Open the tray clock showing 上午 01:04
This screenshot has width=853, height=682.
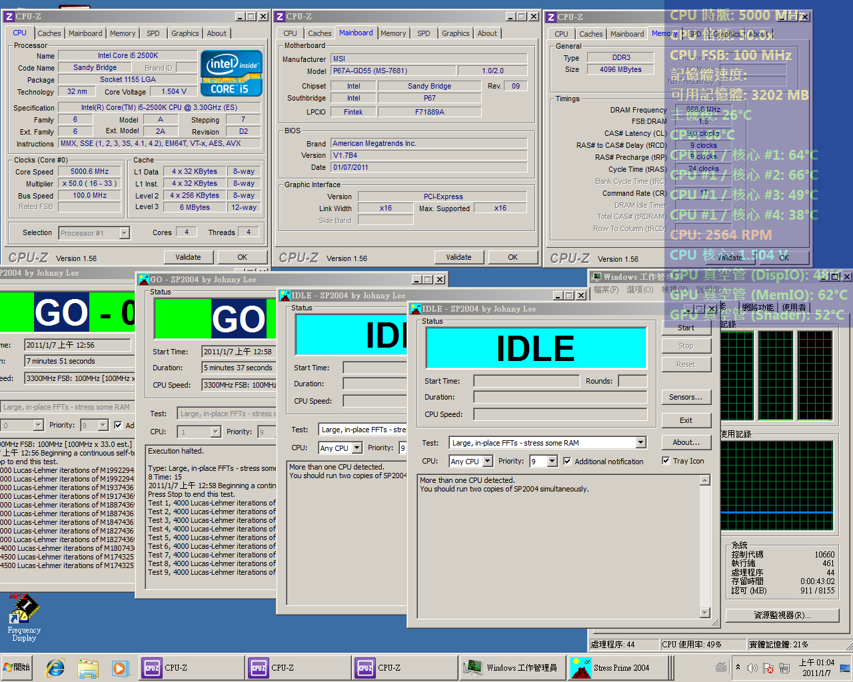click(x=816, y=668)
